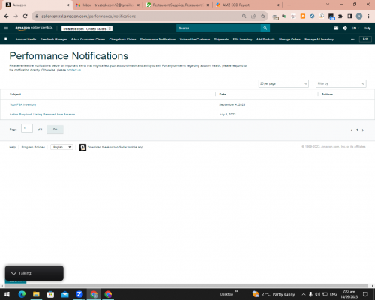Open Chrome three-dot menu
This screenshot has height=300, width=375.
click(368, 16)
